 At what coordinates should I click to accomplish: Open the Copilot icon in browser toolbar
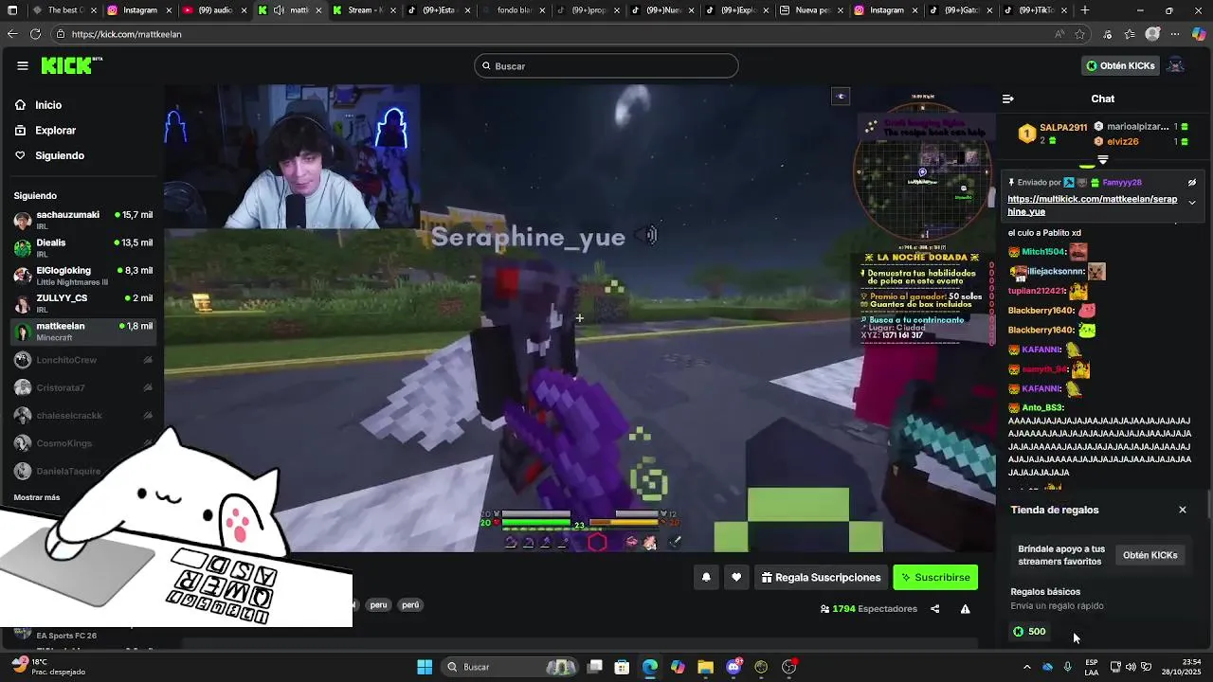pyautogui.click(x=1201, y=34)
